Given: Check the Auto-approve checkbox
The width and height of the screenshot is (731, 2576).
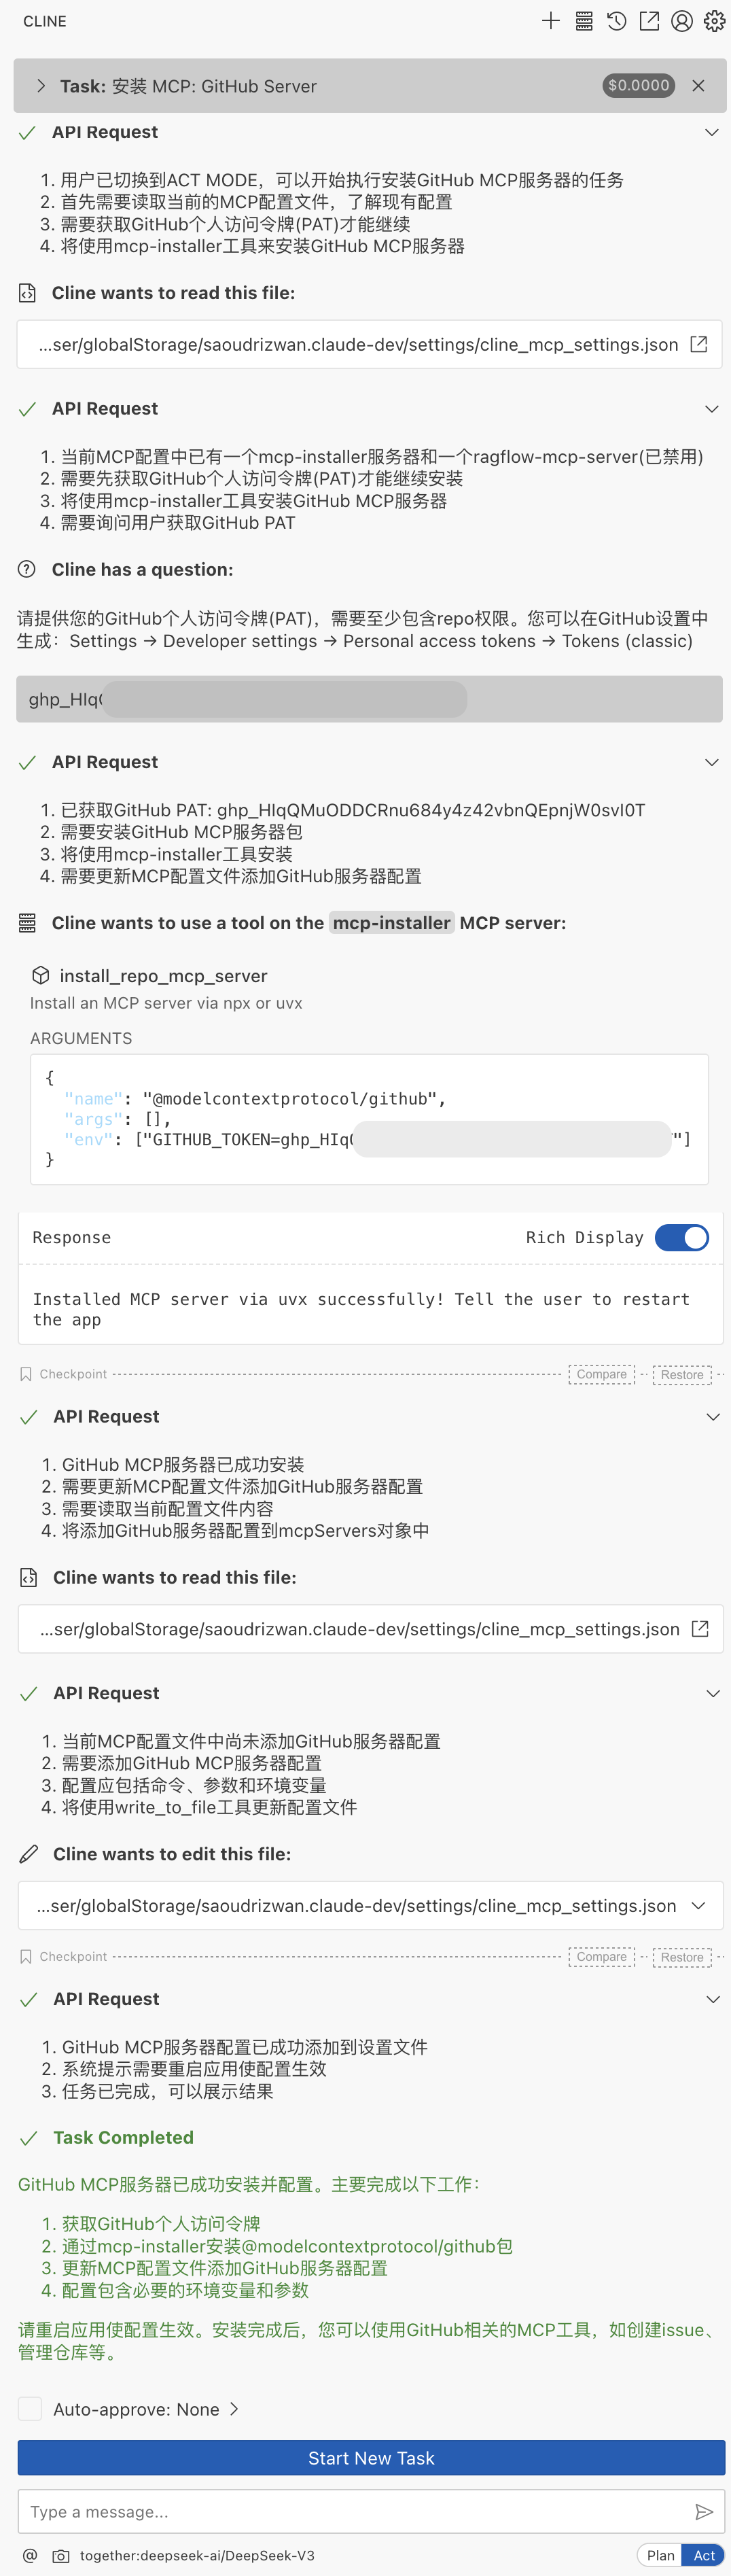Looking at the screenshot, I should [x=30, y=2409].
